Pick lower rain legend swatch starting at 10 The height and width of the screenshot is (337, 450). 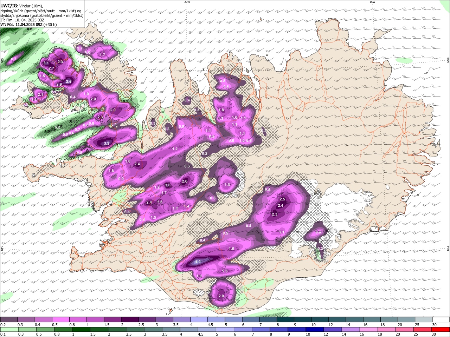tap(315, 329)
